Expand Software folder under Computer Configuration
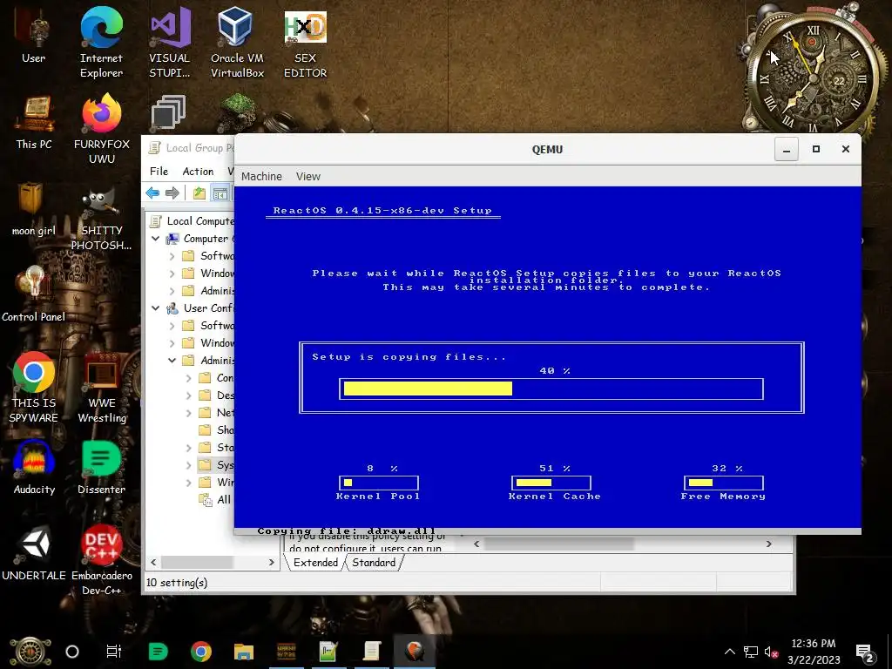 172,256
